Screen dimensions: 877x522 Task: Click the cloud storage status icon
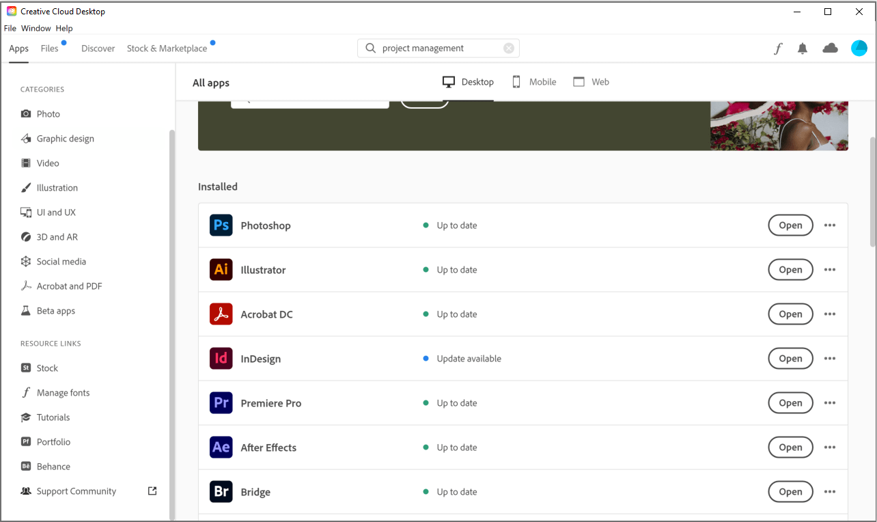[830, 48]
